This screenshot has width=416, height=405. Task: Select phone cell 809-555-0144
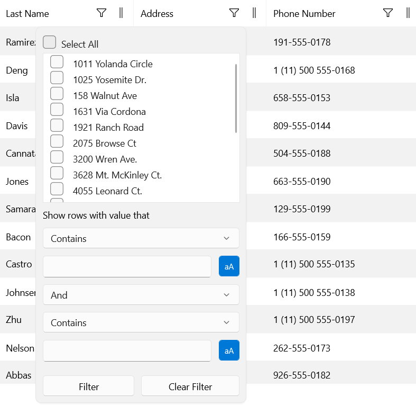click(x=302, y=125)
